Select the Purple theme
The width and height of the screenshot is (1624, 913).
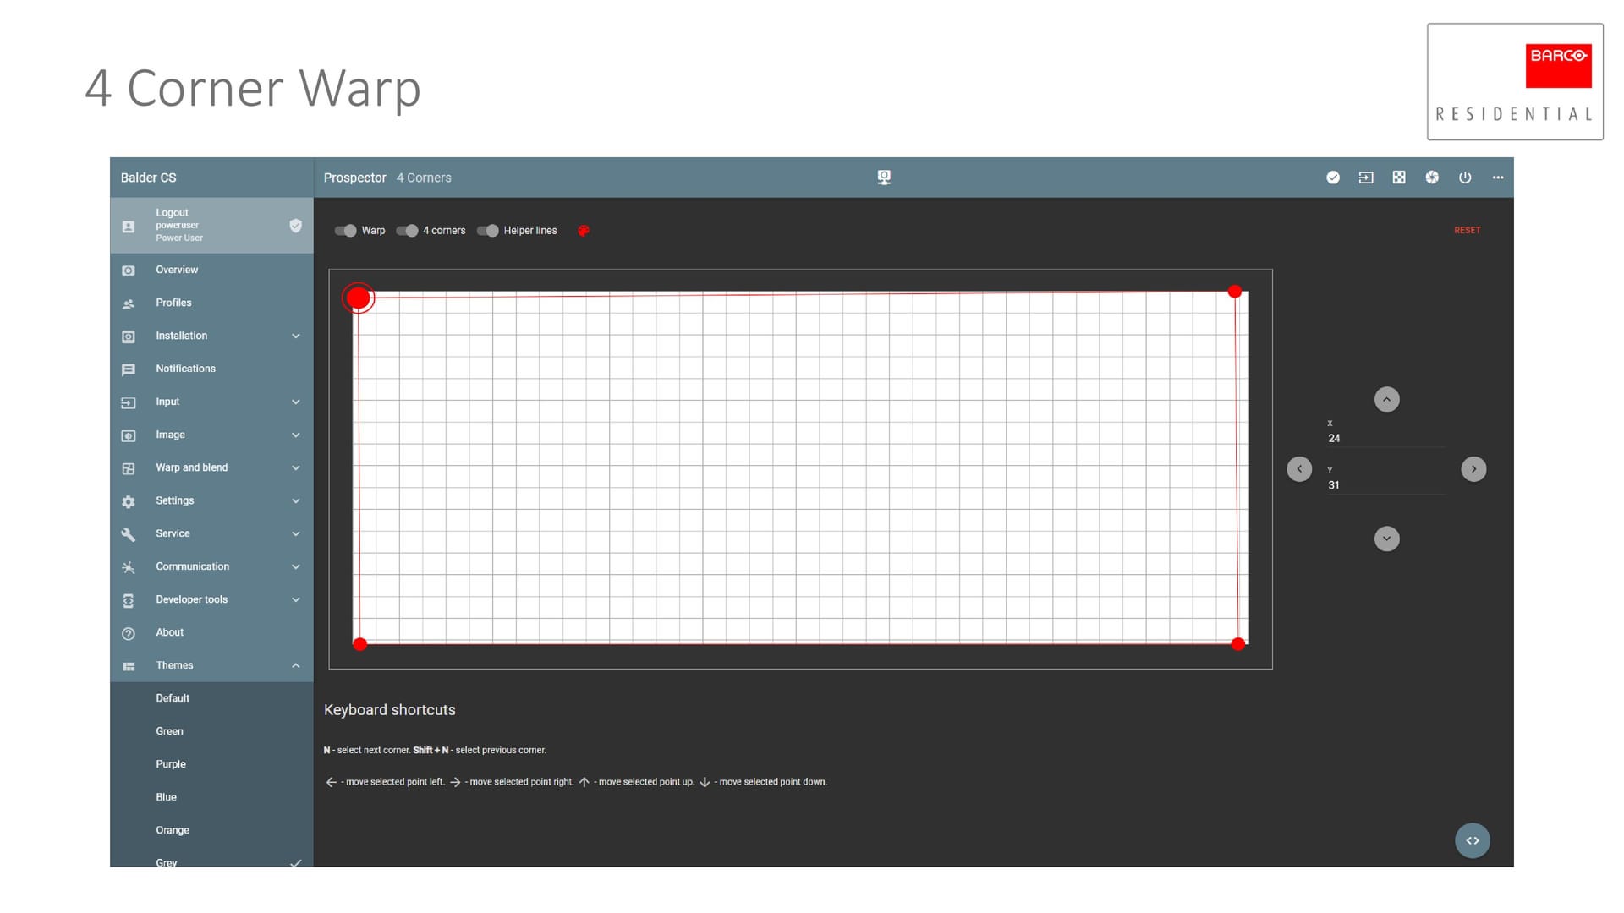pos(171,764)
